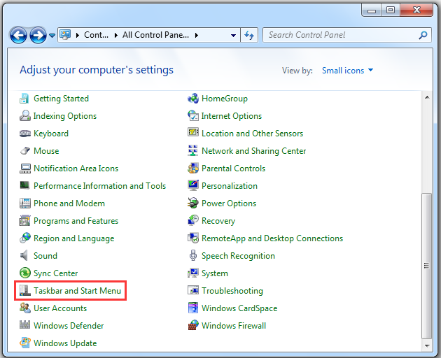Click the Troubleshooting icon

193,291
